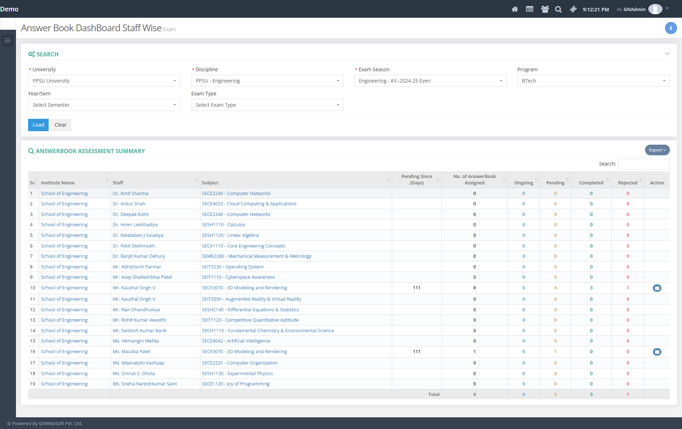Screen dimensions: 682x429
Task: Click the users group icon
Action: pos(545,9)
